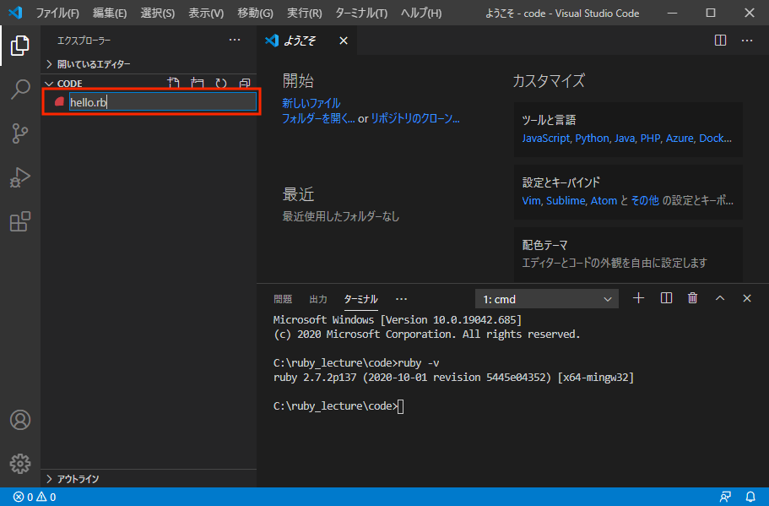
Task: Open feedback icon in status bar
Action: click(x=725, y=497)
